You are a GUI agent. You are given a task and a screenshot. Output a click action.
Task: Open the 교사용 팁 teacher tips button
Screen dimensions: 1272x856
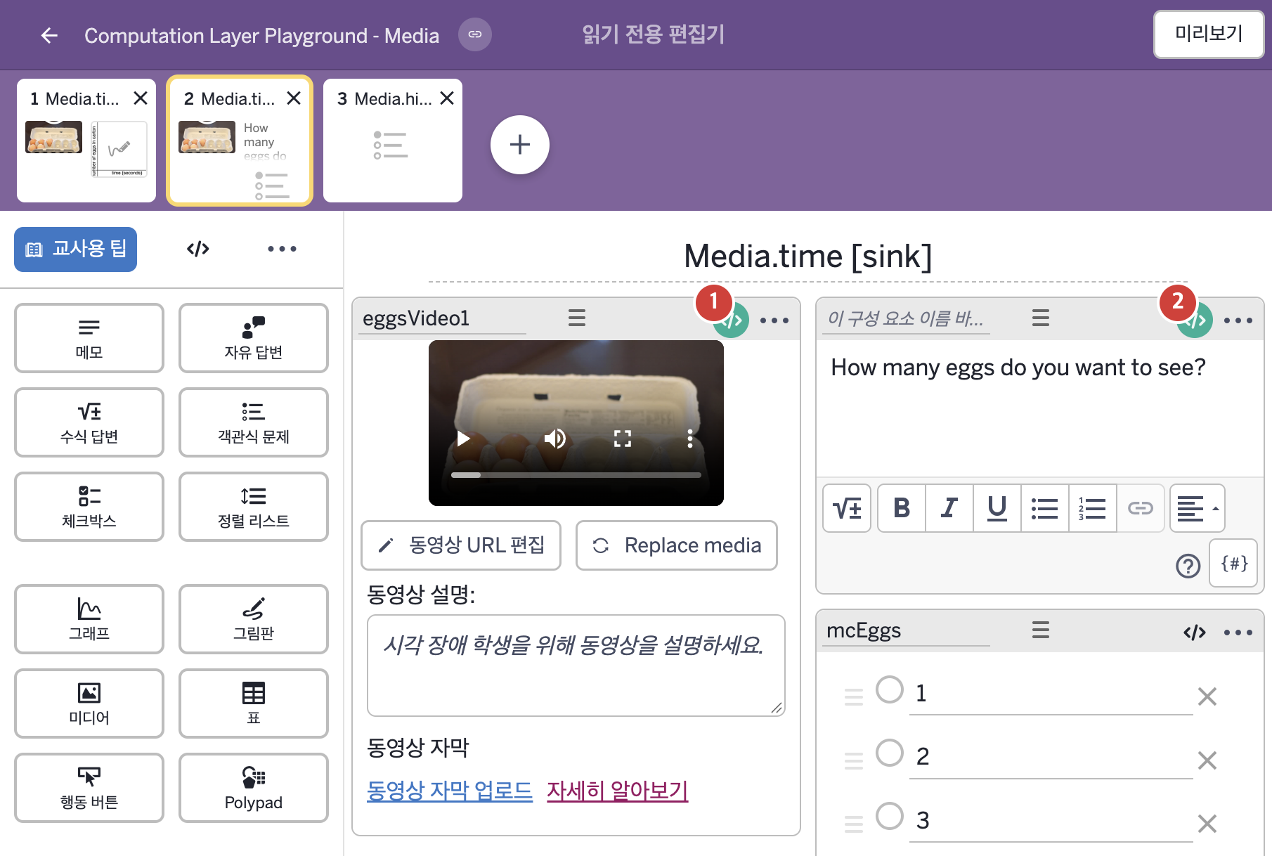click(75, 249)
